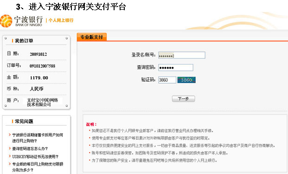Click the 常见问题 panel heading

coord(24,121)
